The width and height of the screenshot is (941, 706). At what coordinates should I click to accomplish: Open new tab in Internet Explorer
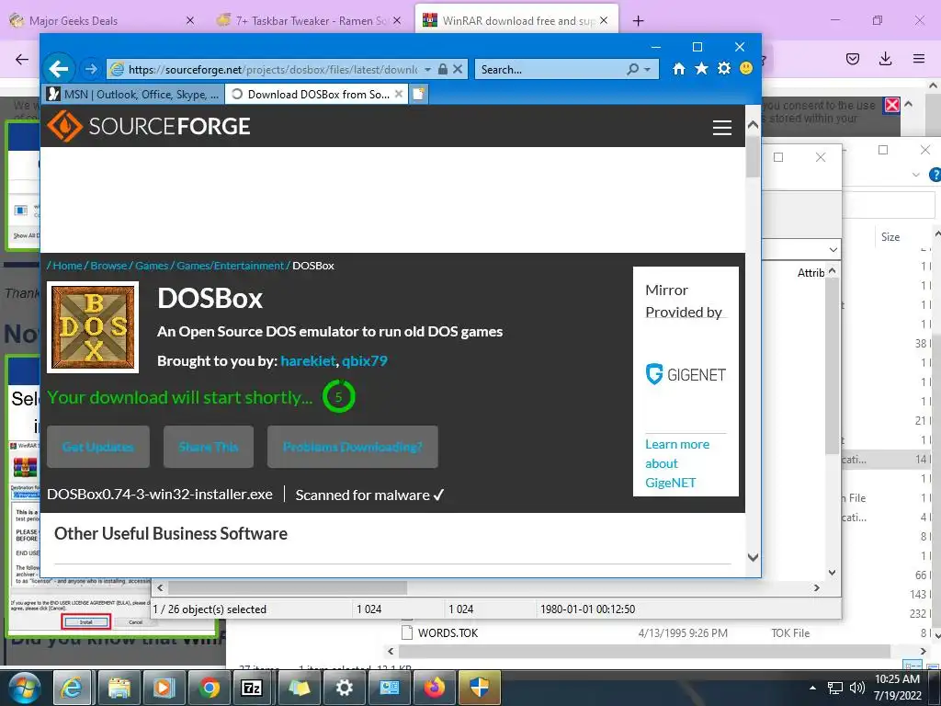(x=419, y=95)
